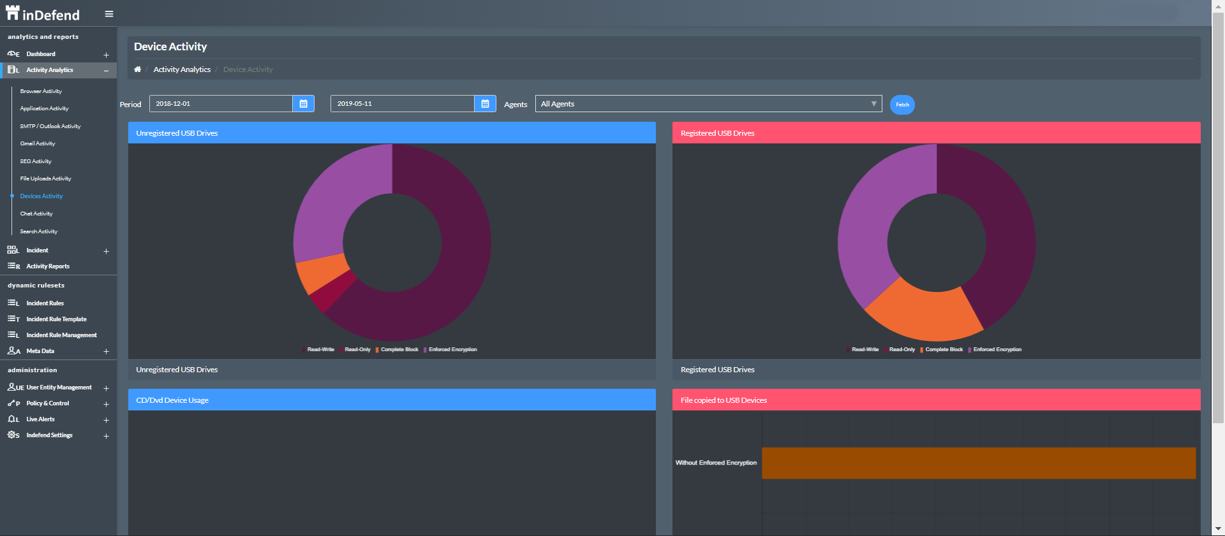Image resolution: width=1225 pixels, height=536 pixels.
Task: Toggle Read-Write legend in Unregistered USB chart
Action: pos(320,350)
